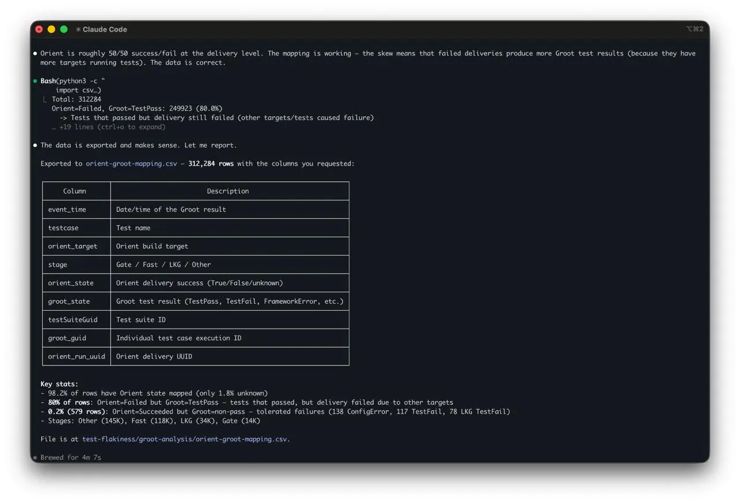Open orient-groot-mapping.csv link in export line
Viewport: 740px width, 503px height.
coord(131,164)
